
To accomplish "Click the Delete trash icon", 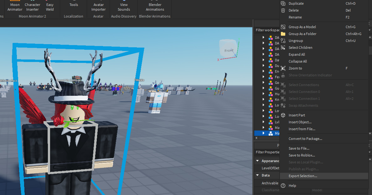I will tap(283, 10).
